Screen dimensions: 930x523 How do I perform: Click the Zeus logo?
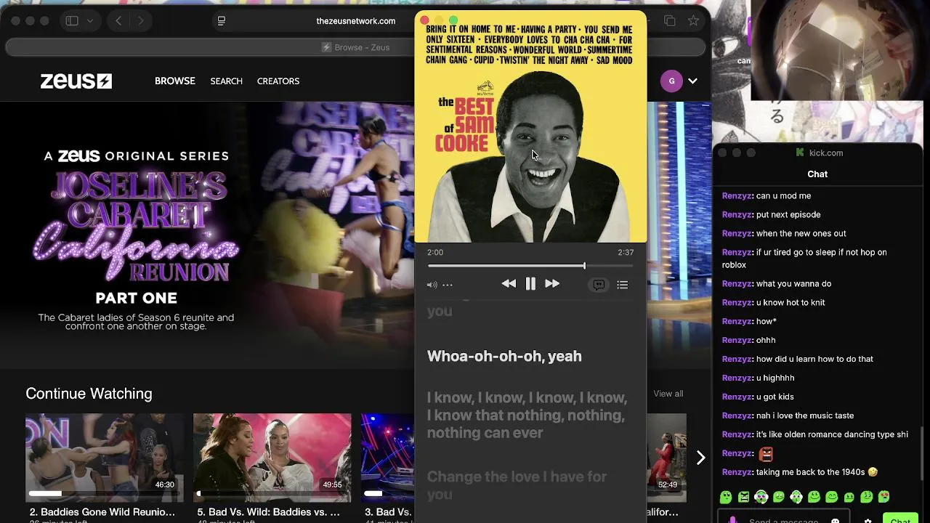pyautogui.click(x=76, y=81)
